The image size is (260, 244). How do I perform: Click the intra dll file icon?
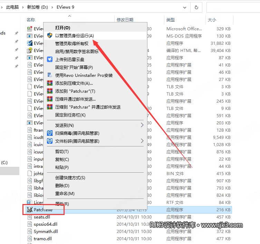coord(30,166)
